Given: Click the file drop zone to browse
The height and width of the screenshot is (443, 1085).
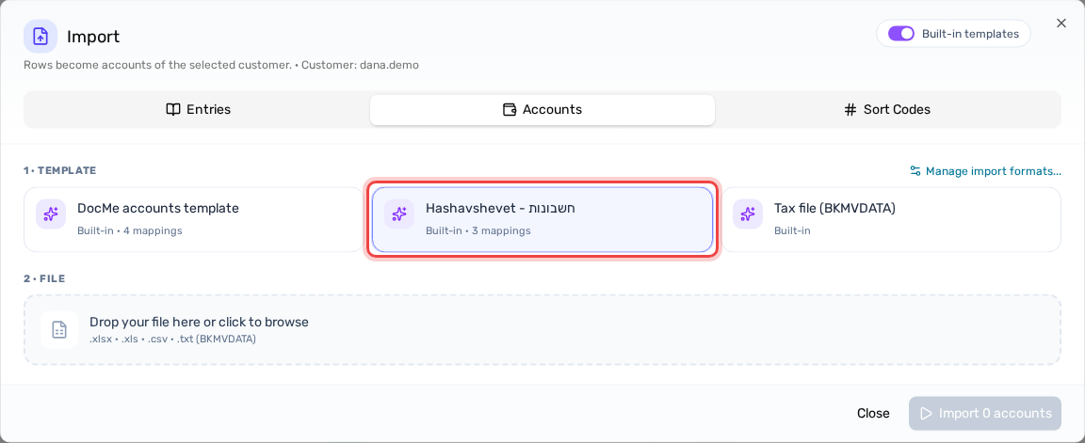Looking at the screenshot, I should [542, 329].
